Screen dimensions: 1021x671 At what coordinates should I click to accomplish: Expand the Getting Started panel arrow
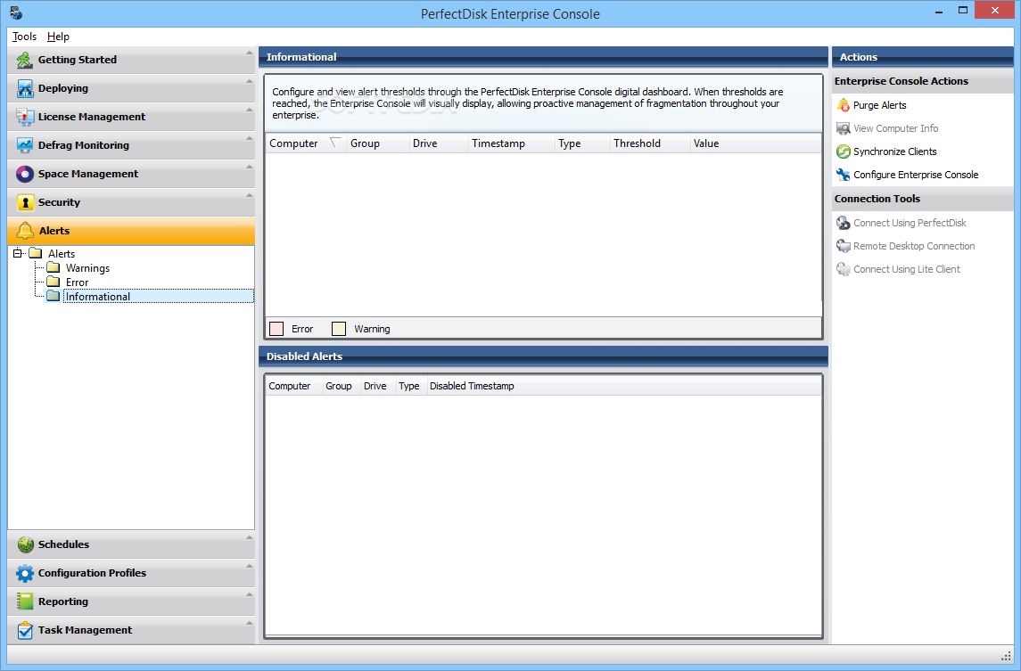click(x=250, y=53)
